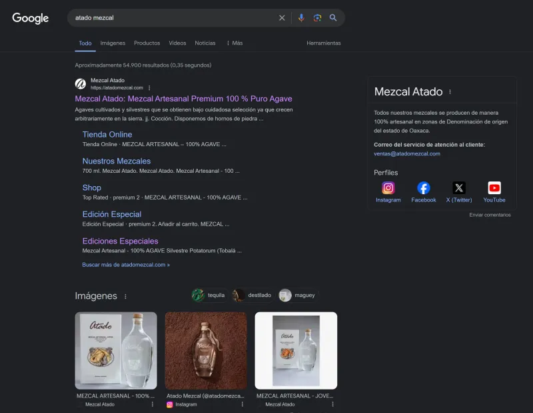533x413 pixels.
Task: Click into the atado mezcal search field
Action: point(173,18)
